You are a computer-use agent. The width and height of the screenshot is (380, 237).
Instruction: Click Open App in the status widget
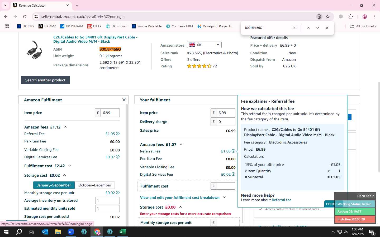pos(365,196)
